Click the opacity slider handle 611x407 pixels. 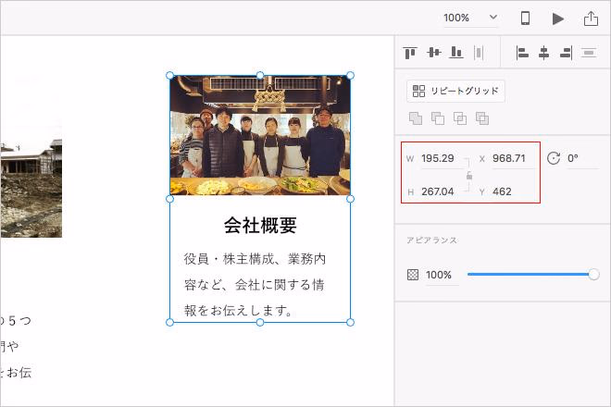point(593,275)
